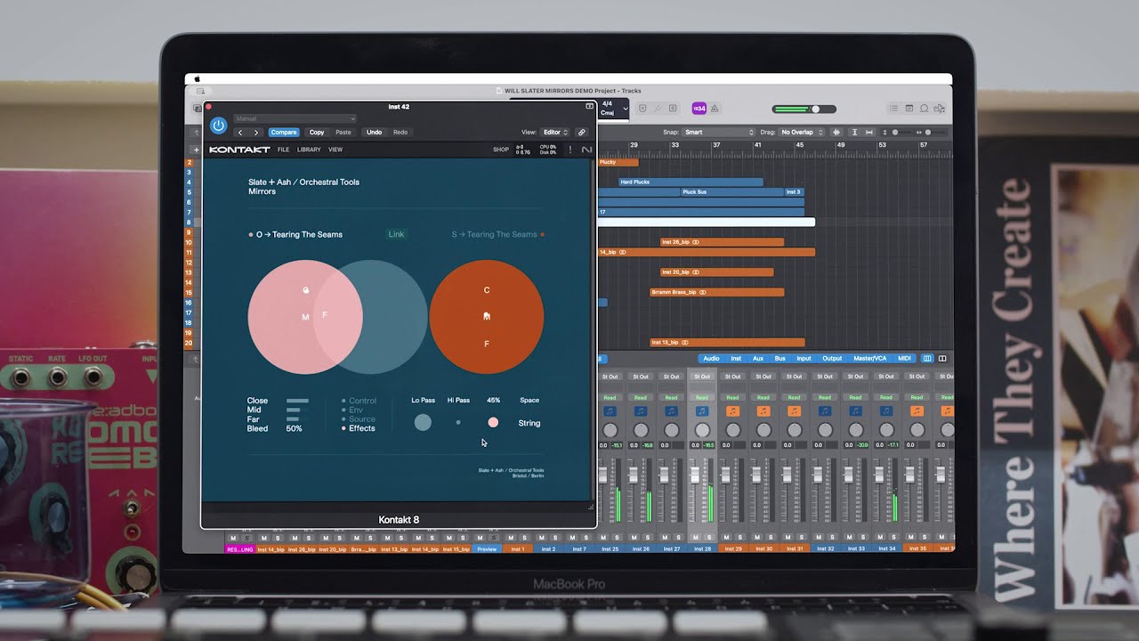Click the Inst 28 instrument note icon
Screen dimensions: 1139x641
point(702,411)
